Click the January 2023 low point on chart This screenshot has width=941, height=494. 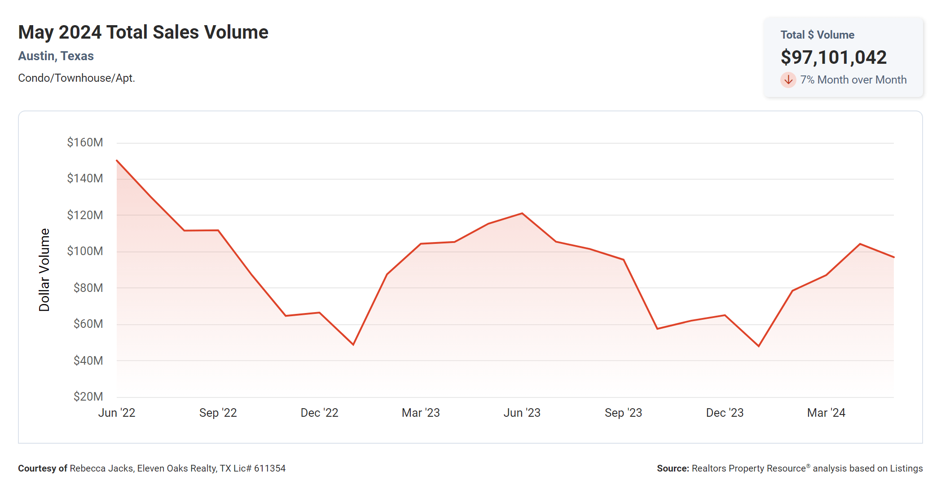point(353,344)
